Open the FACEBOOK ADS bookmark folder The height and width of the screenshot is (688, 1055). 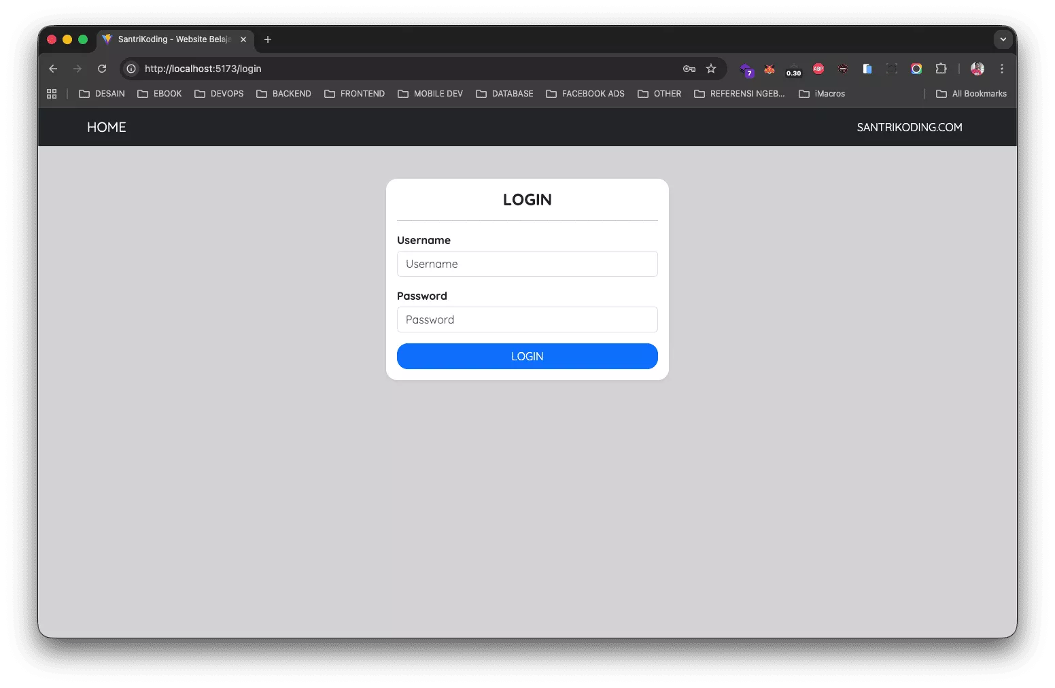point(585,94)
